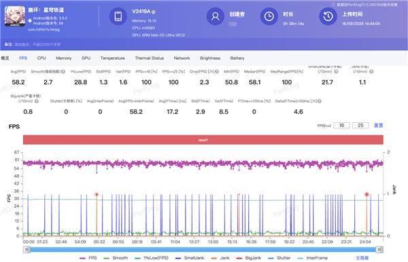Select the Battery tab
Viewport: 408px width, 262px height.
pos(237,58)
